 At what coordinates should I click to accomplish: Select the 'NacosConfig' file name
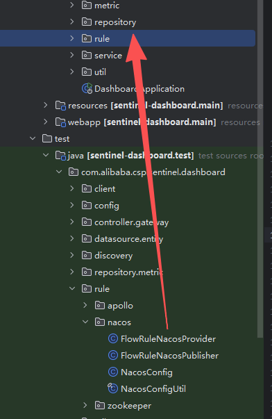[x=146, y=372]
